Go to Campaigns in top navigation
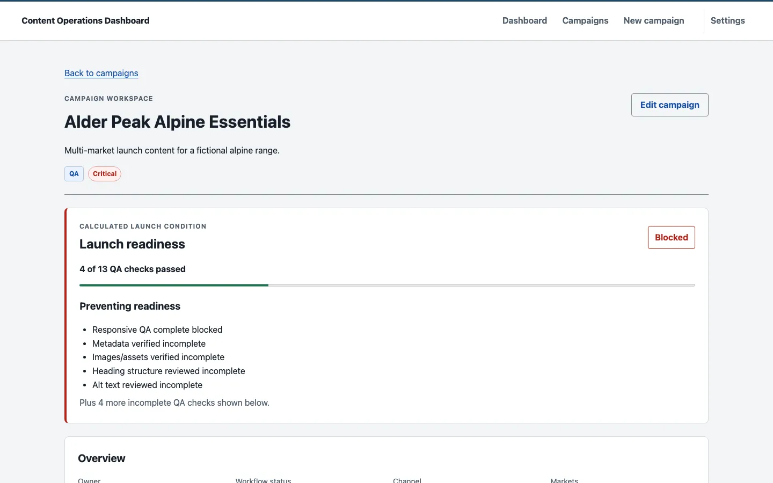 (585, 20)
